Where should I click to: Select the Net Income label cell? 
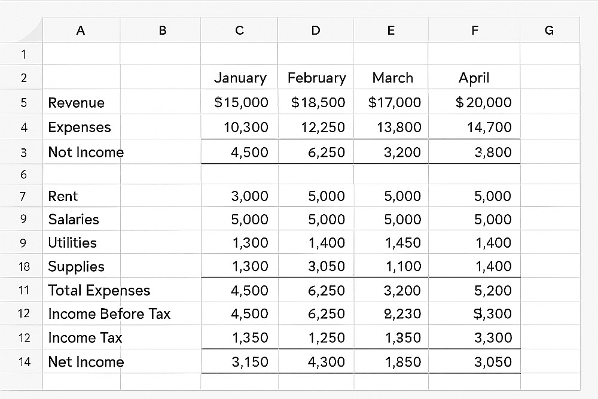point(86,362)
